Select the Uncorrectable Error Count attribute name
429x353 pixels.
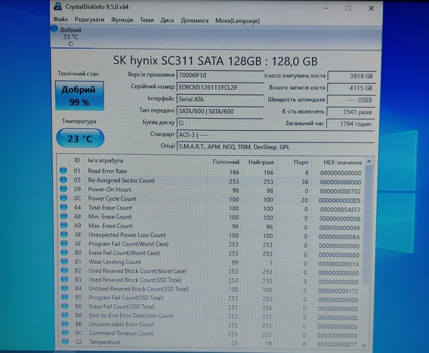point(122,324)
